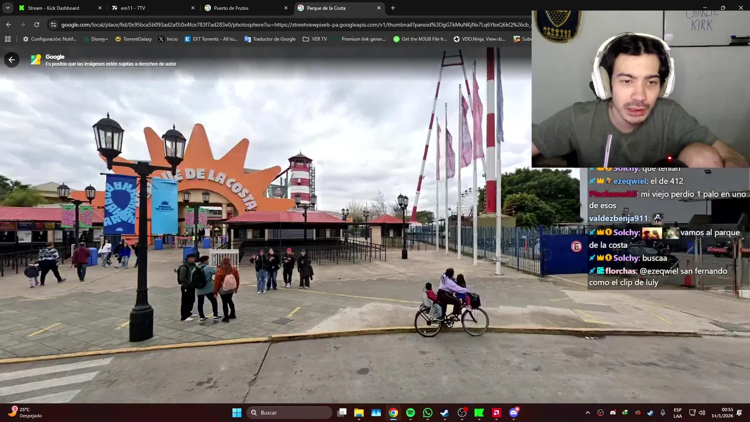Open the network display tray icon
This screenshot has height=422, width=750.
[692, 413]
